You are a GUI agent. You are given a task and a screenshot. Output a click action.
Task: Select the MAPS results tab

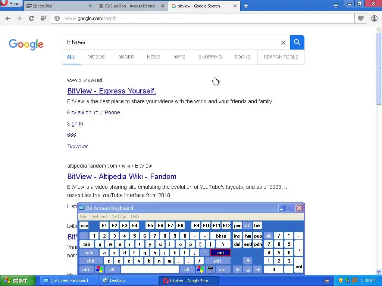coord(179,57)
